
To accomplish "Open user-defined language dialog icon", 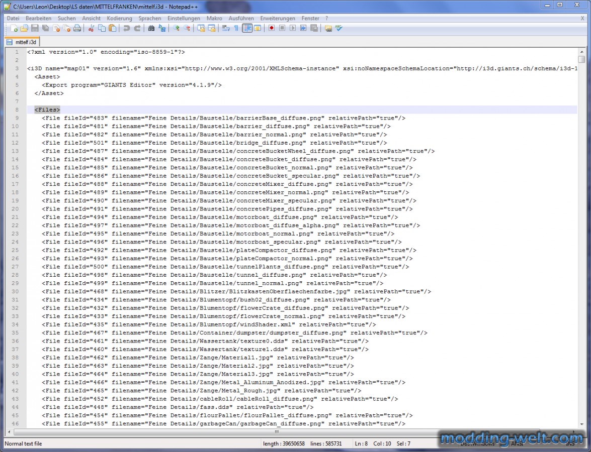I will pos(258,28).
